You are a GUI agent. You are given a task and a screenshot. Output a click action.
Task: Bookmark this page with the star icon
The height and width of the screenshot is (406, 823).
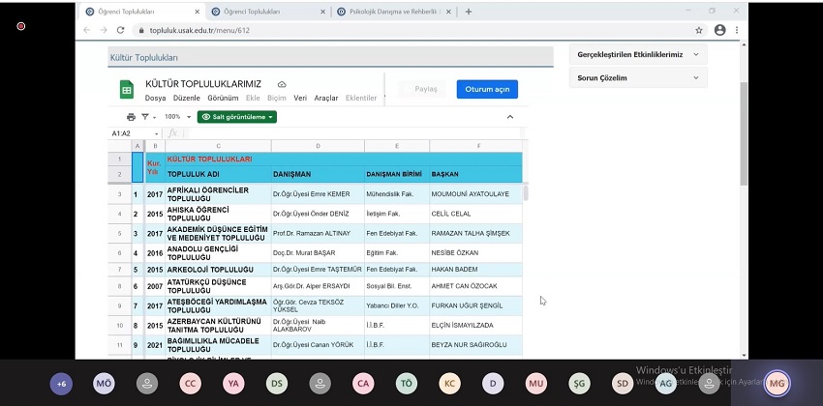(x=699, y=30)
